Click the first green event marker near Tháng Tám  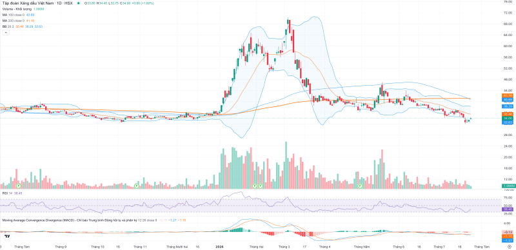click(x=19, y=186)
